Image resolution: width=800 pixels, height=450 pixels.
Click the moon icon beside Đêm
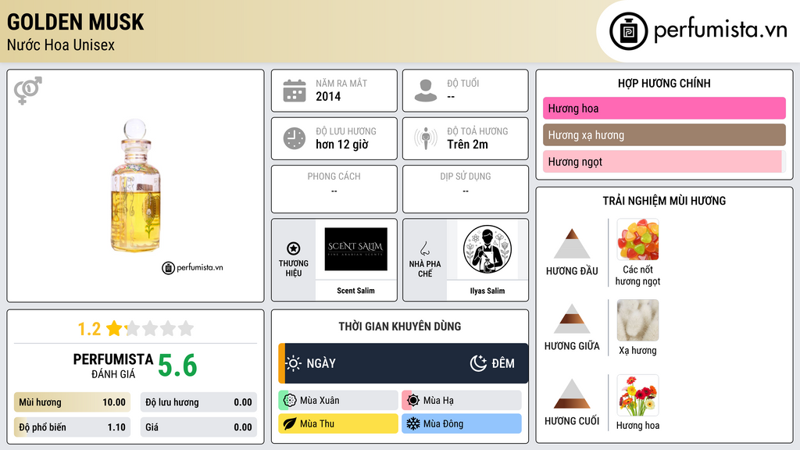(478, 363)
